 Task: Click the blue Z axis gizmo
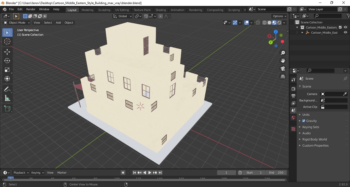(x=276, y=32)
